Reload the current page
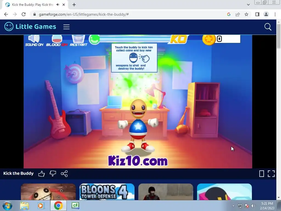This screenshot has height=211, width=281. pyautogui.click(x=24, y=14)
